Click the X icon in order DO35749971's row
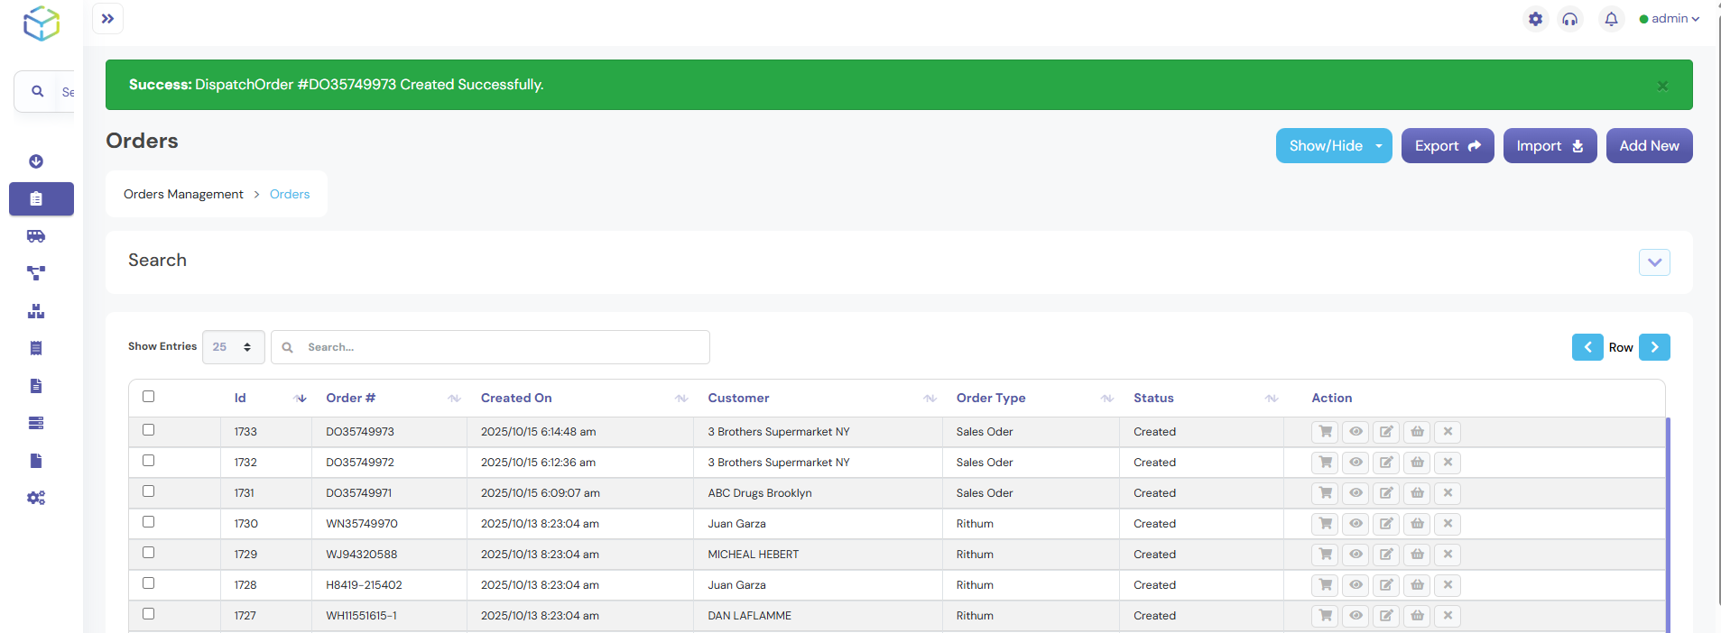1721x633 pixels. tap(1448, 493)
